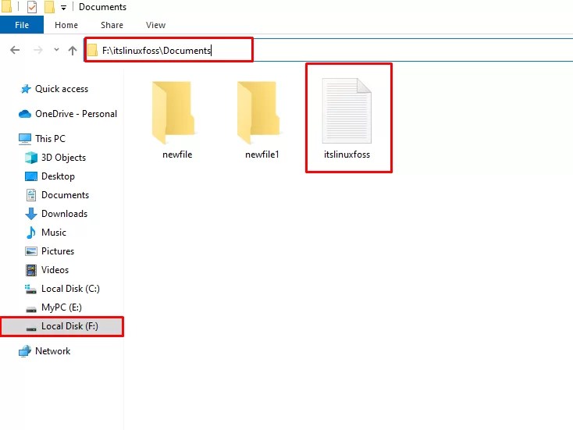Open 3D Objects in sidebar

[x=63, y=158]
